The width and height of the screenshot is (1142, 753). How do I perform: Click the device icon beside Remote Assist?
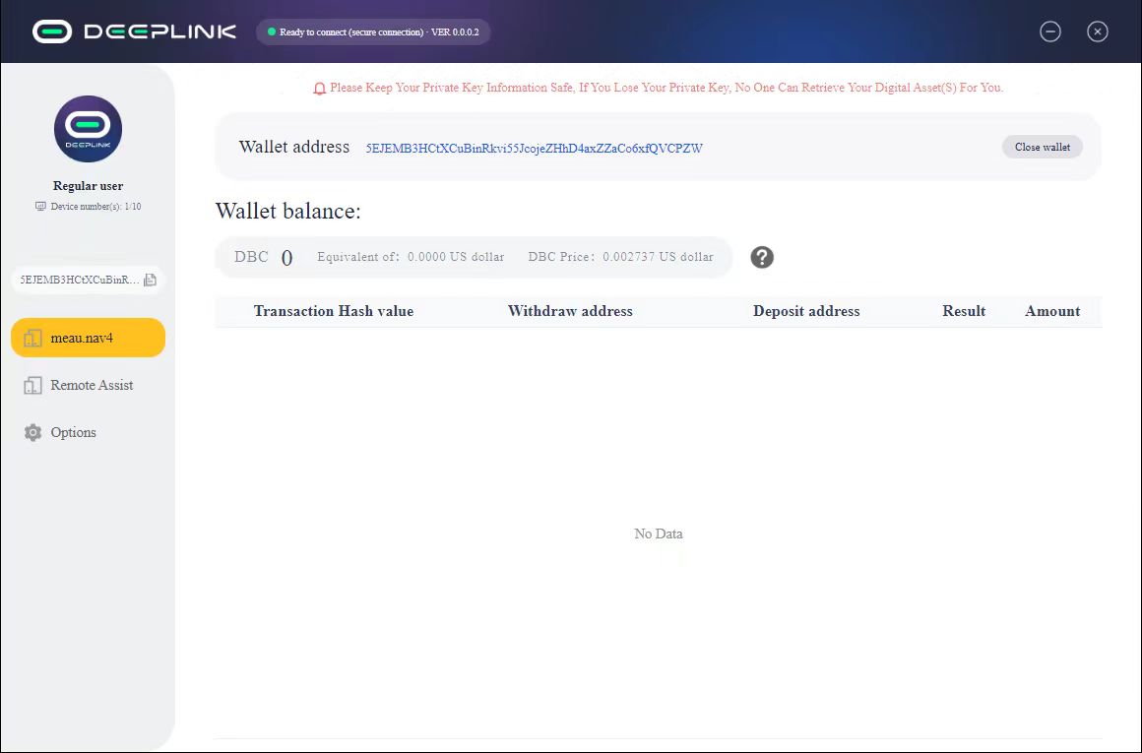click(32, 384)
